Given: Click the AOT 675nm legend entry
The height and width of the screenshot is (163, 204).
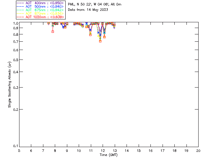Looking at the screenshot, I should 40,10.
